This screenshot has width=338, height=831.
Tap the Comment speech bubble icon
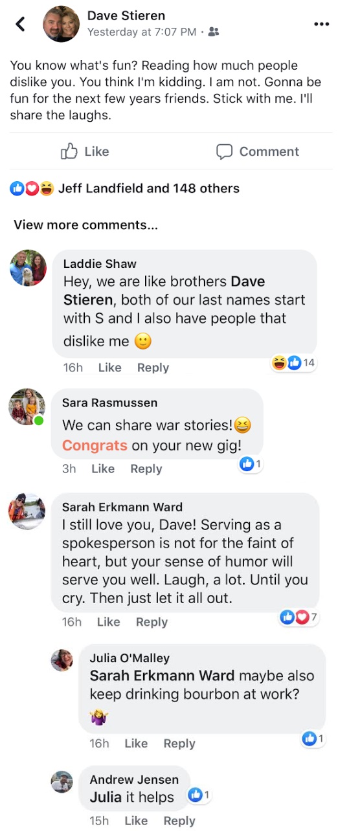click(224, 151)
